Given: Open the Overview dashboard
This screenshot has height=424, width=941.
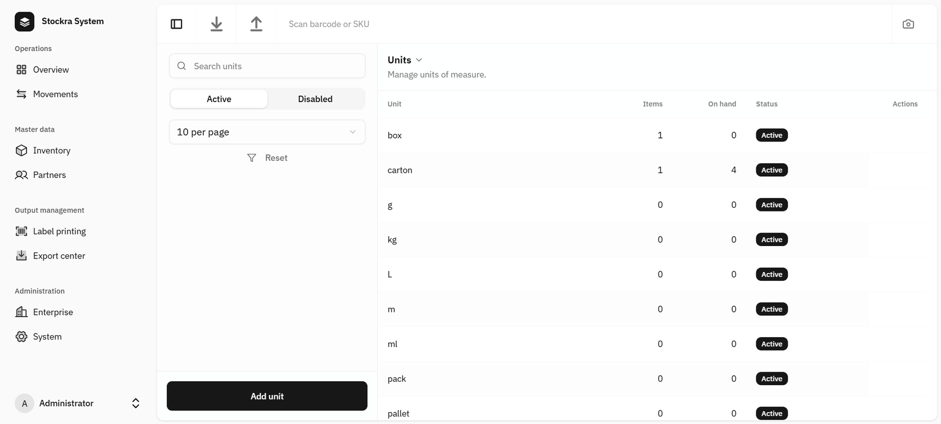Looking at the screenshot, I should [x=51, y=70].
